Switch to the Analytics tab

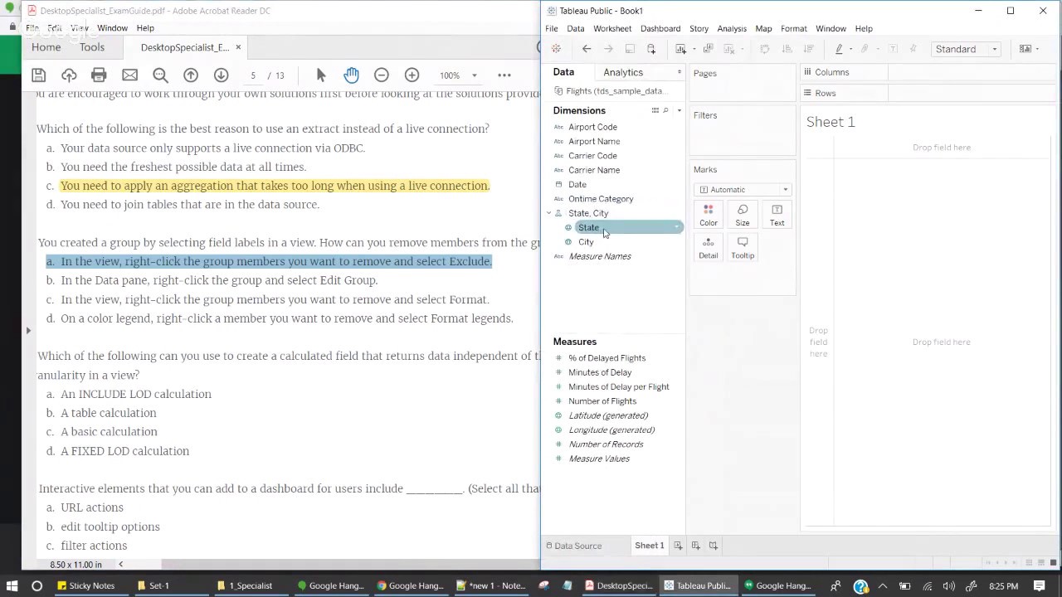[623, 73]
